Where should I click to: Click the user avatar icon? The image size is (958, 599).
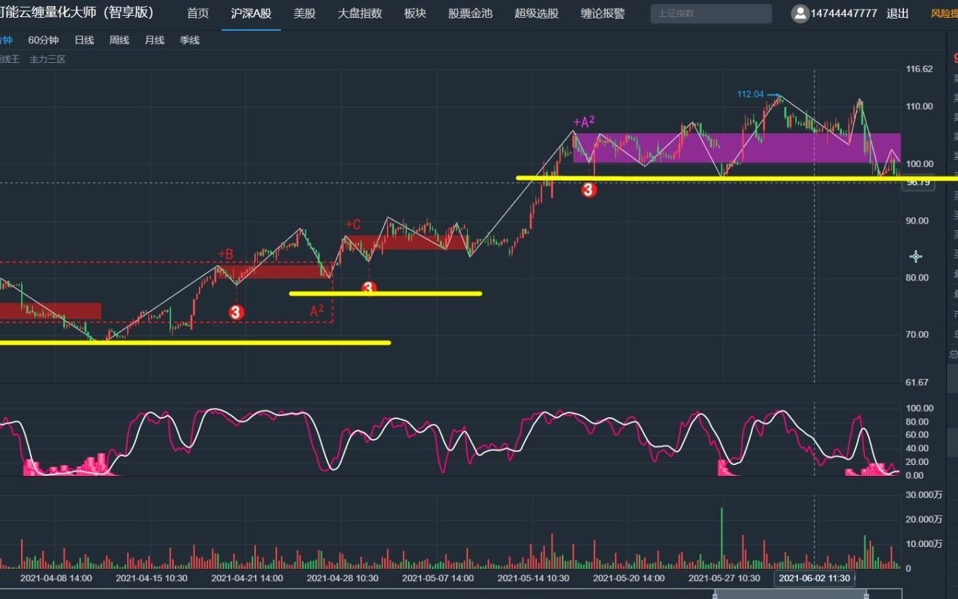[799, 13]
